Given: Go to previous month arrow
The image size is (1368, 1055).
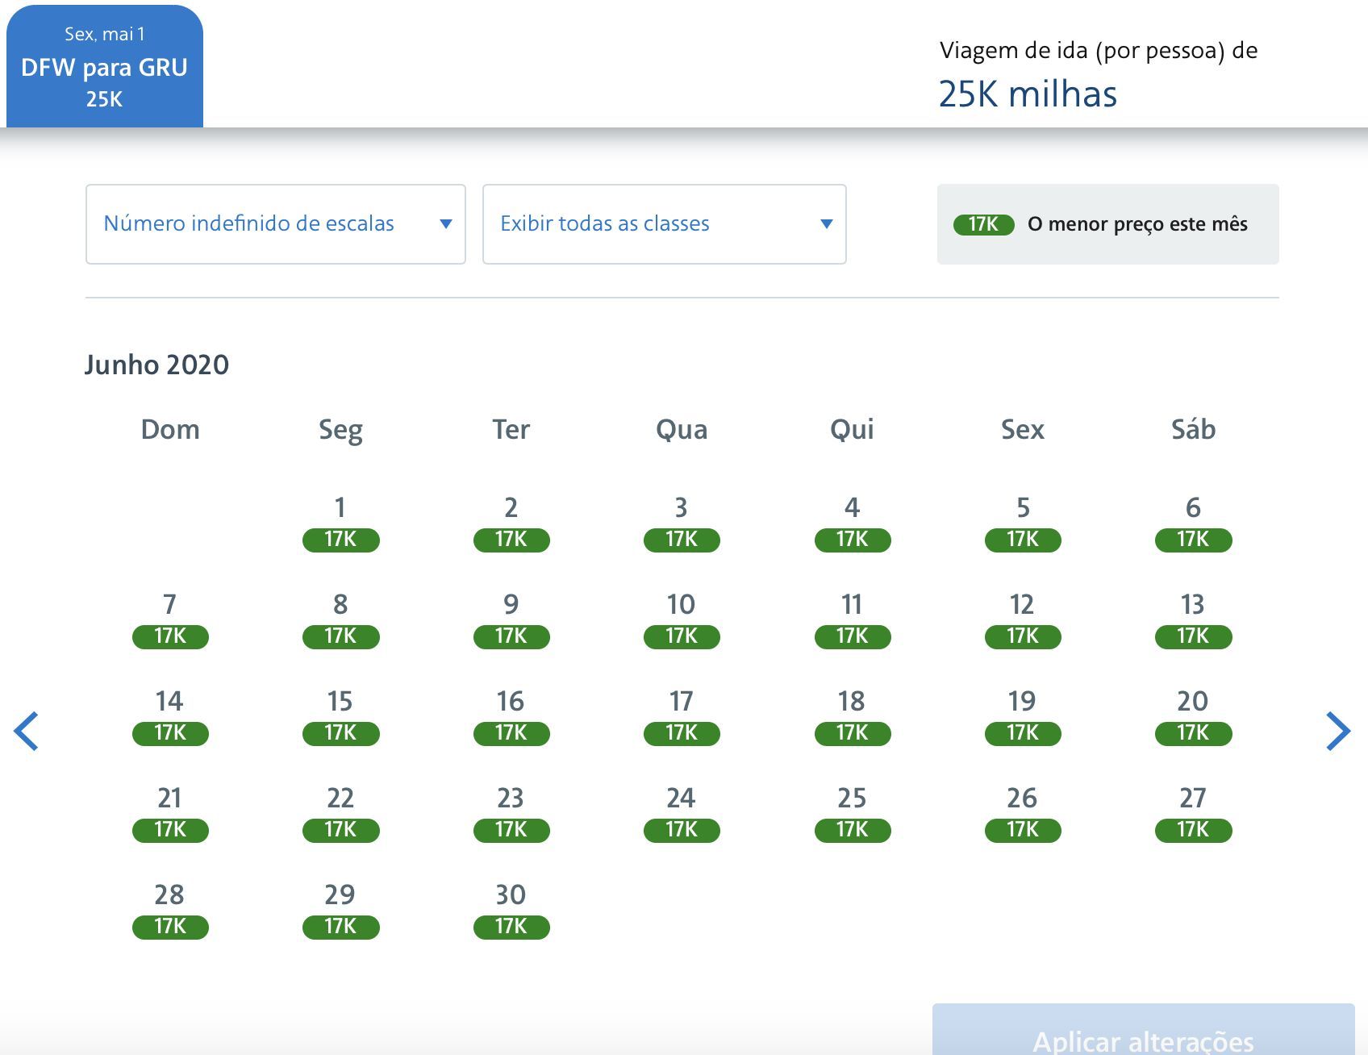Looking at the screenshot, I should pos(27,732).
